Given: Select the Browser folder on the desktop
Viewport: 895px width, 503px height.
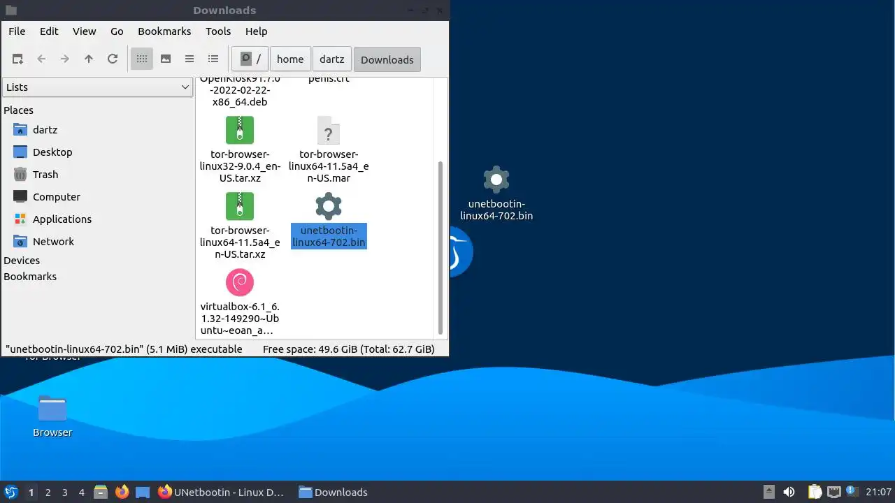Looking at the screenshot, I should (52, 409).
